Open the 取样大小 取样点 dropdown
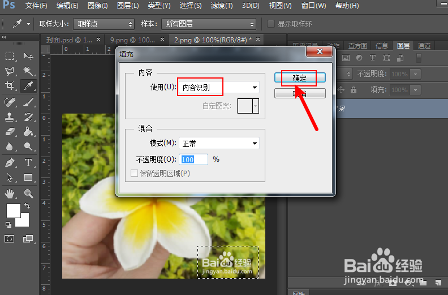Viewport: 448px width, 295px height. point(104,24)
